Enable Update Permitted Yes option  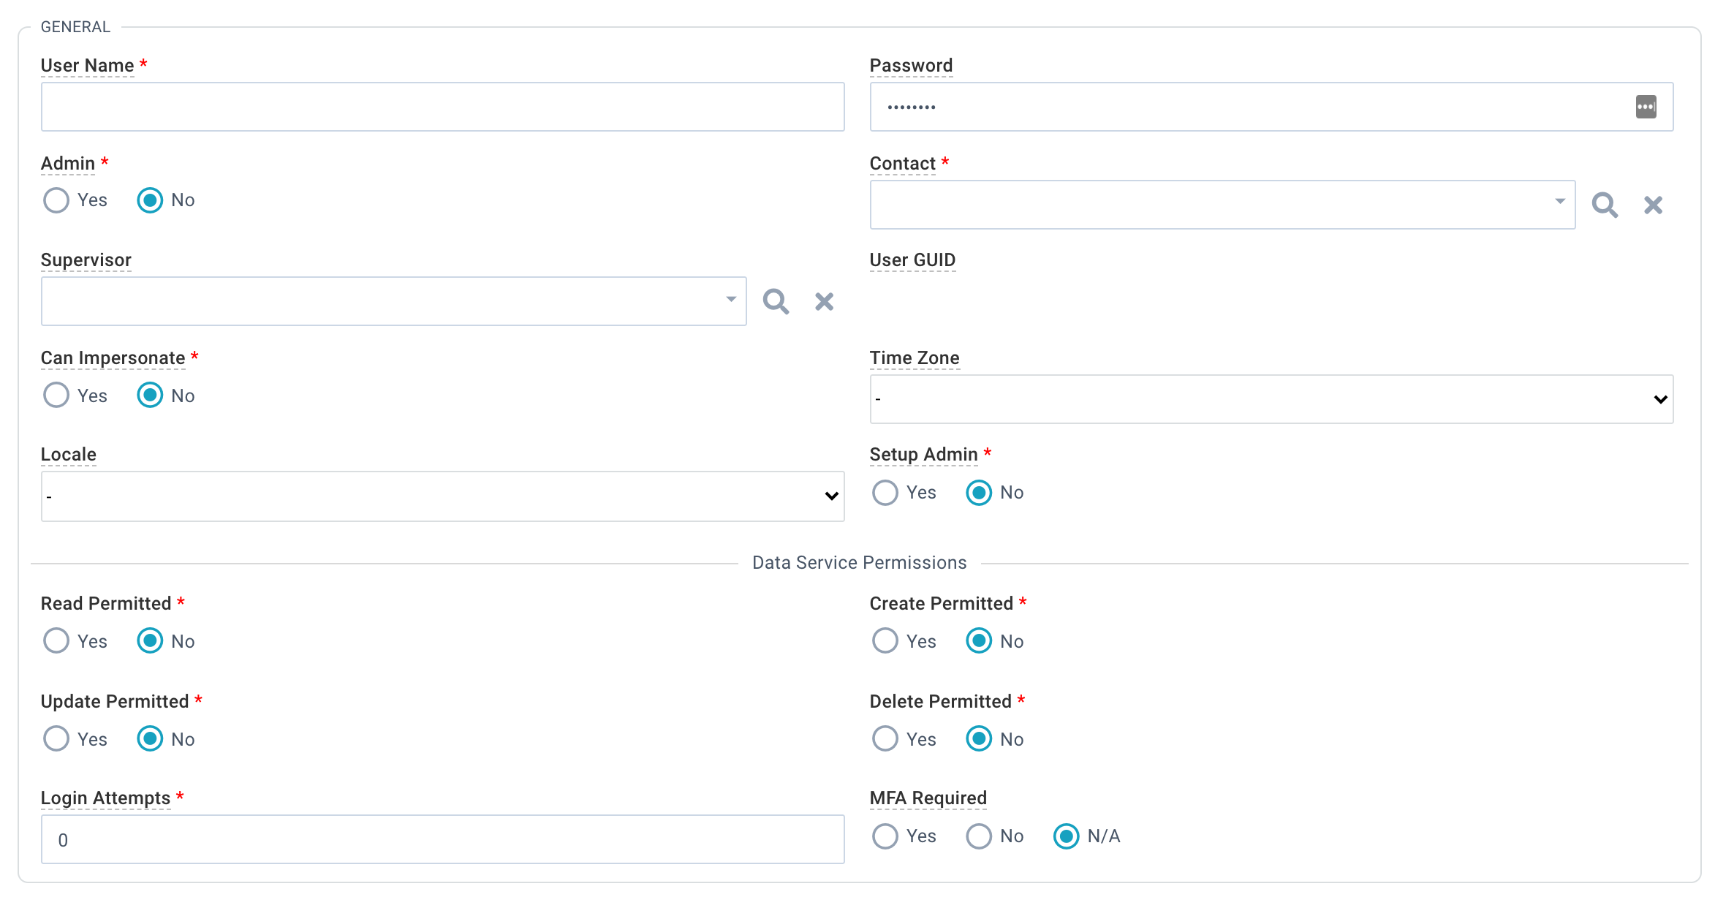click(56, 739)
